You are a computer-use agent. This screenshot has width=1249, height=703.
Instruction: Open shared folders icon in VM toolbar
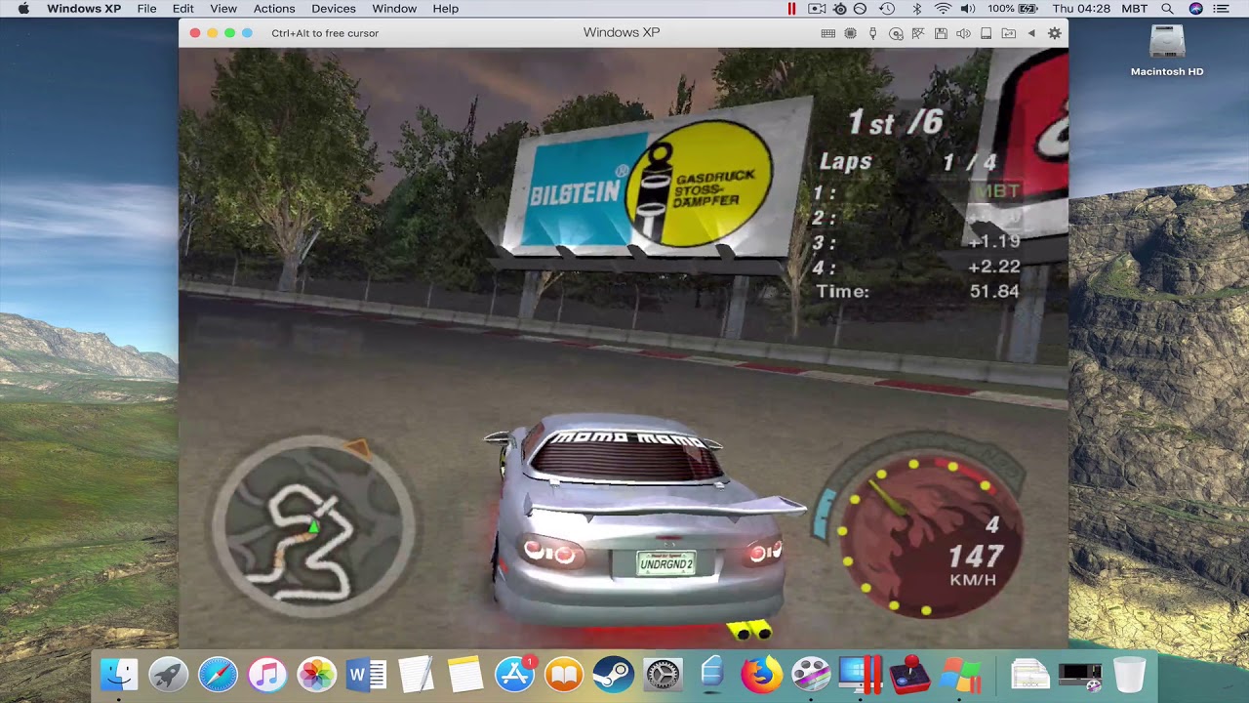(x=1009, y=33)
